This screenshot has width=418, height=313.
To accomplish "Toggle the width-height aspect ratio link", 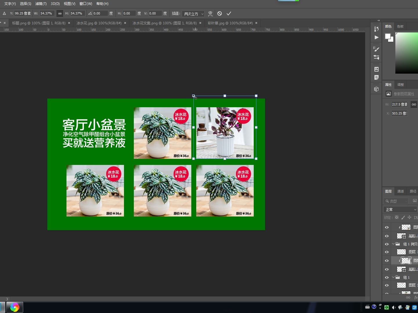I will click(x=60, y=13).
